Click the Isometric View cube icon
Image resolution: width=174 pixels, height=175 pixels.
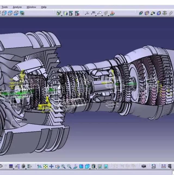pos(87,166)
